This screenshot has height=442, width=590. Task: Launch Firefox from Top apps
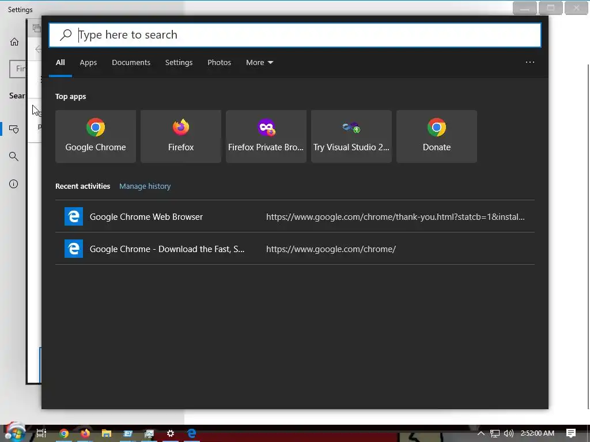click(181, 136)
